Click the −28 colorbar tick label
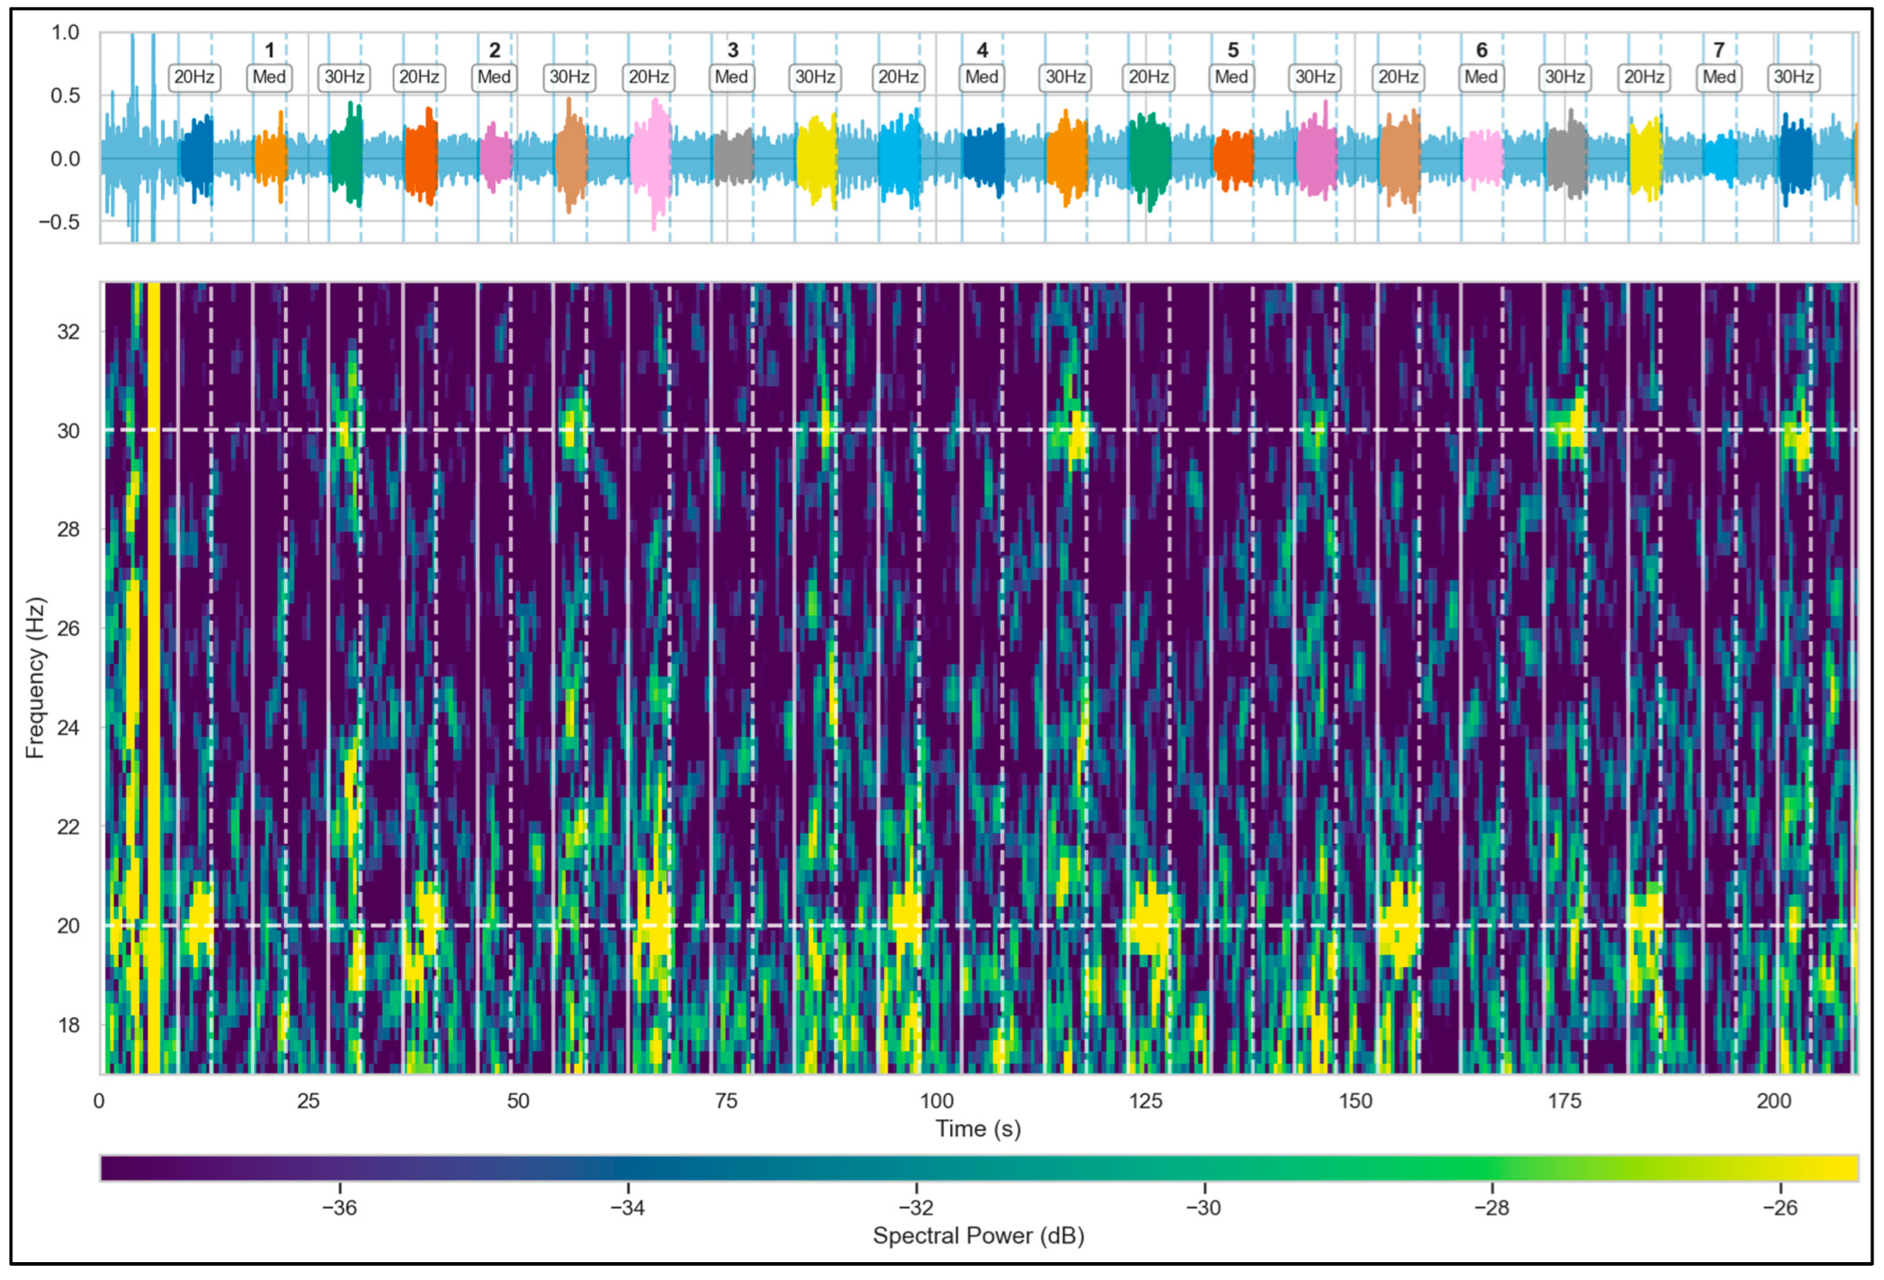Screen dimensions: 1884x1280 (1492, 1208)
